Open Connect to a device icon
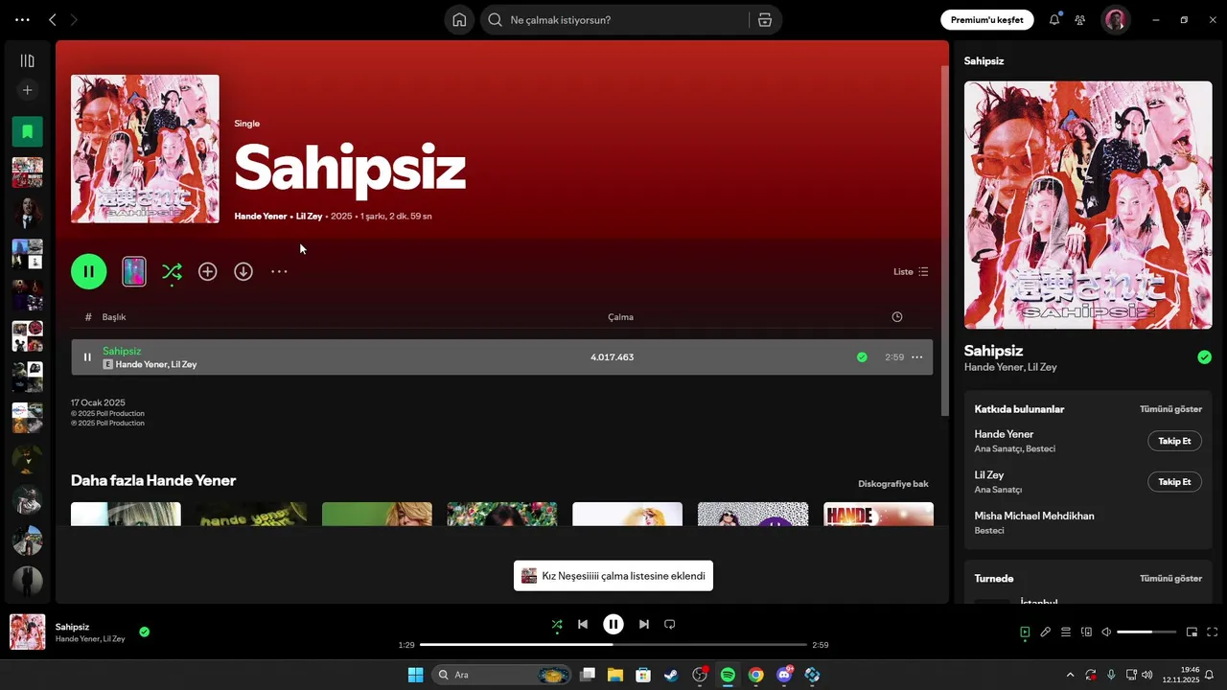 [x=1086, y=632]
